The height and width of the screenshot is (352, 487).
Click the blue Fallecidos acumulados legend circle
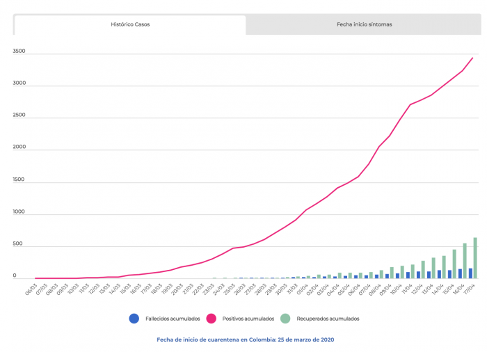click(134, 319)
